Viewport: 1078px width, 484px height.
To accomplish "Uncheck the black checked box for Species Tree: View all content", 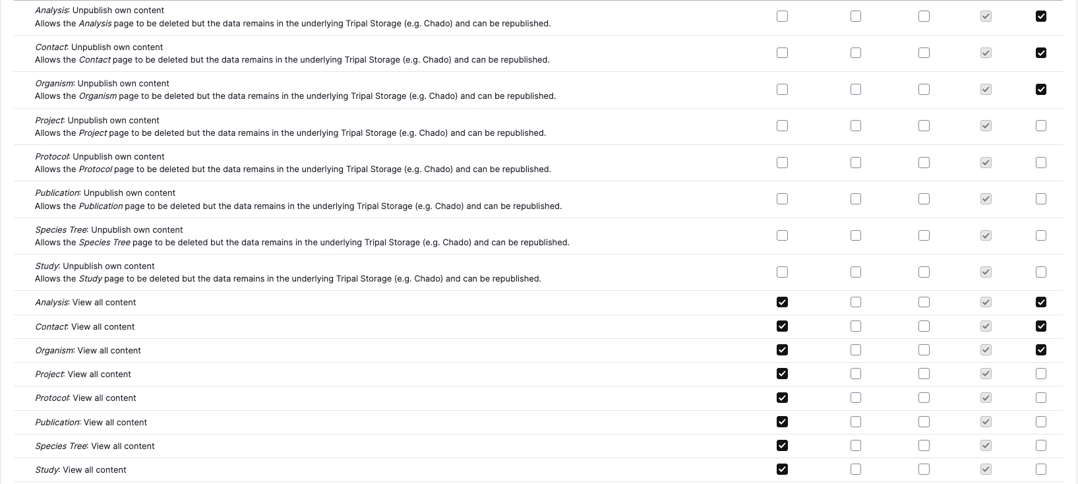I will pos(782,445).
